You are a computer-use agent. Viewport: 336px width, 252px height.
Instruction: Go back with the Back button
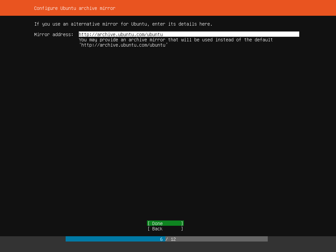pyautogui.click(x=165, y=229)
